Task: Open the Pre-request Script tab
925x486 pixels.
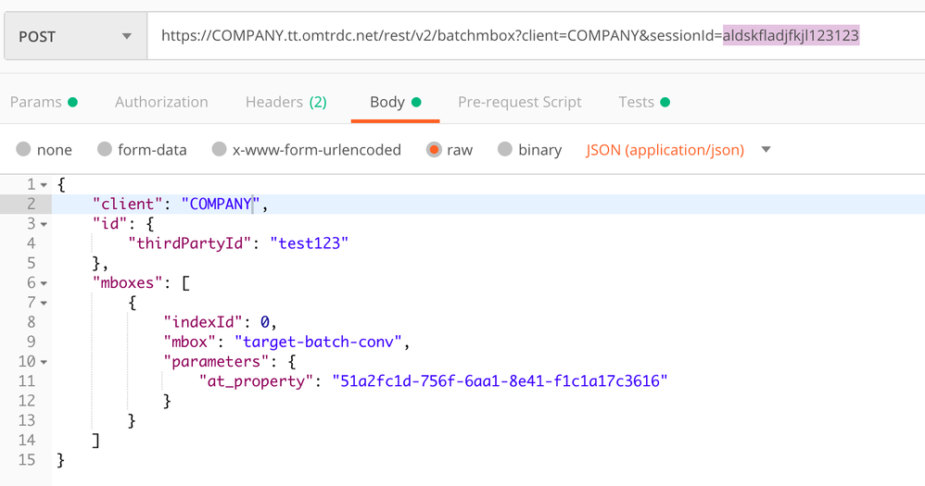Action: 519,102
